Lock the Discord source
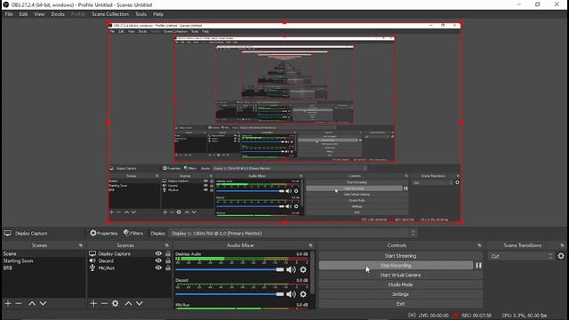 tap(168, 260)
